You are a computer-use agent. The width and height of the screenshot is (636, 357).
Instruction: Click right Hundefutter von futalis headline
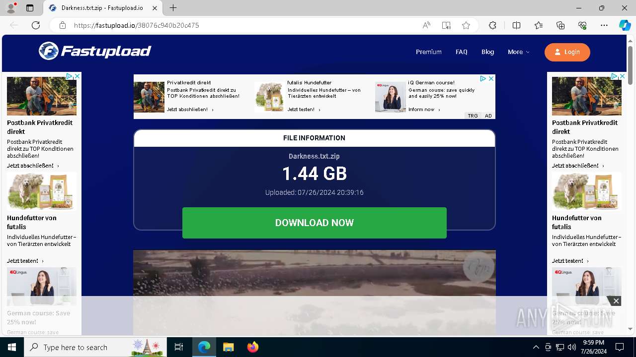[577, 222]
